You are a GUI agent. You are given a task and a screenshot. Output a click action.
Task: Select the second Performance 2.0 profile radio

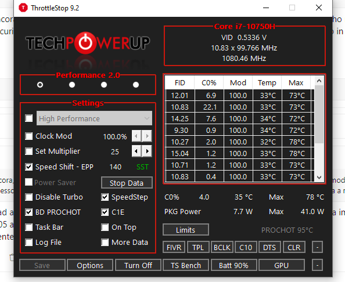click(x=72, y=85)
